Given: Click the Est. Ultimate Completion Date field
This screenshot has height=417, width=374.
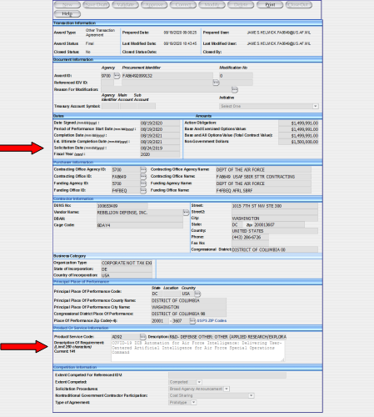Looking at the screenshot, I should point(160,142).
